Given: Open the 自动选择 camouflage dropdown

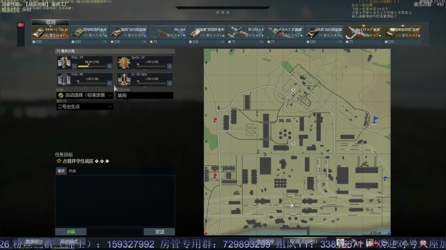Looking at the screenshot, I should click(x=85, y=95).
